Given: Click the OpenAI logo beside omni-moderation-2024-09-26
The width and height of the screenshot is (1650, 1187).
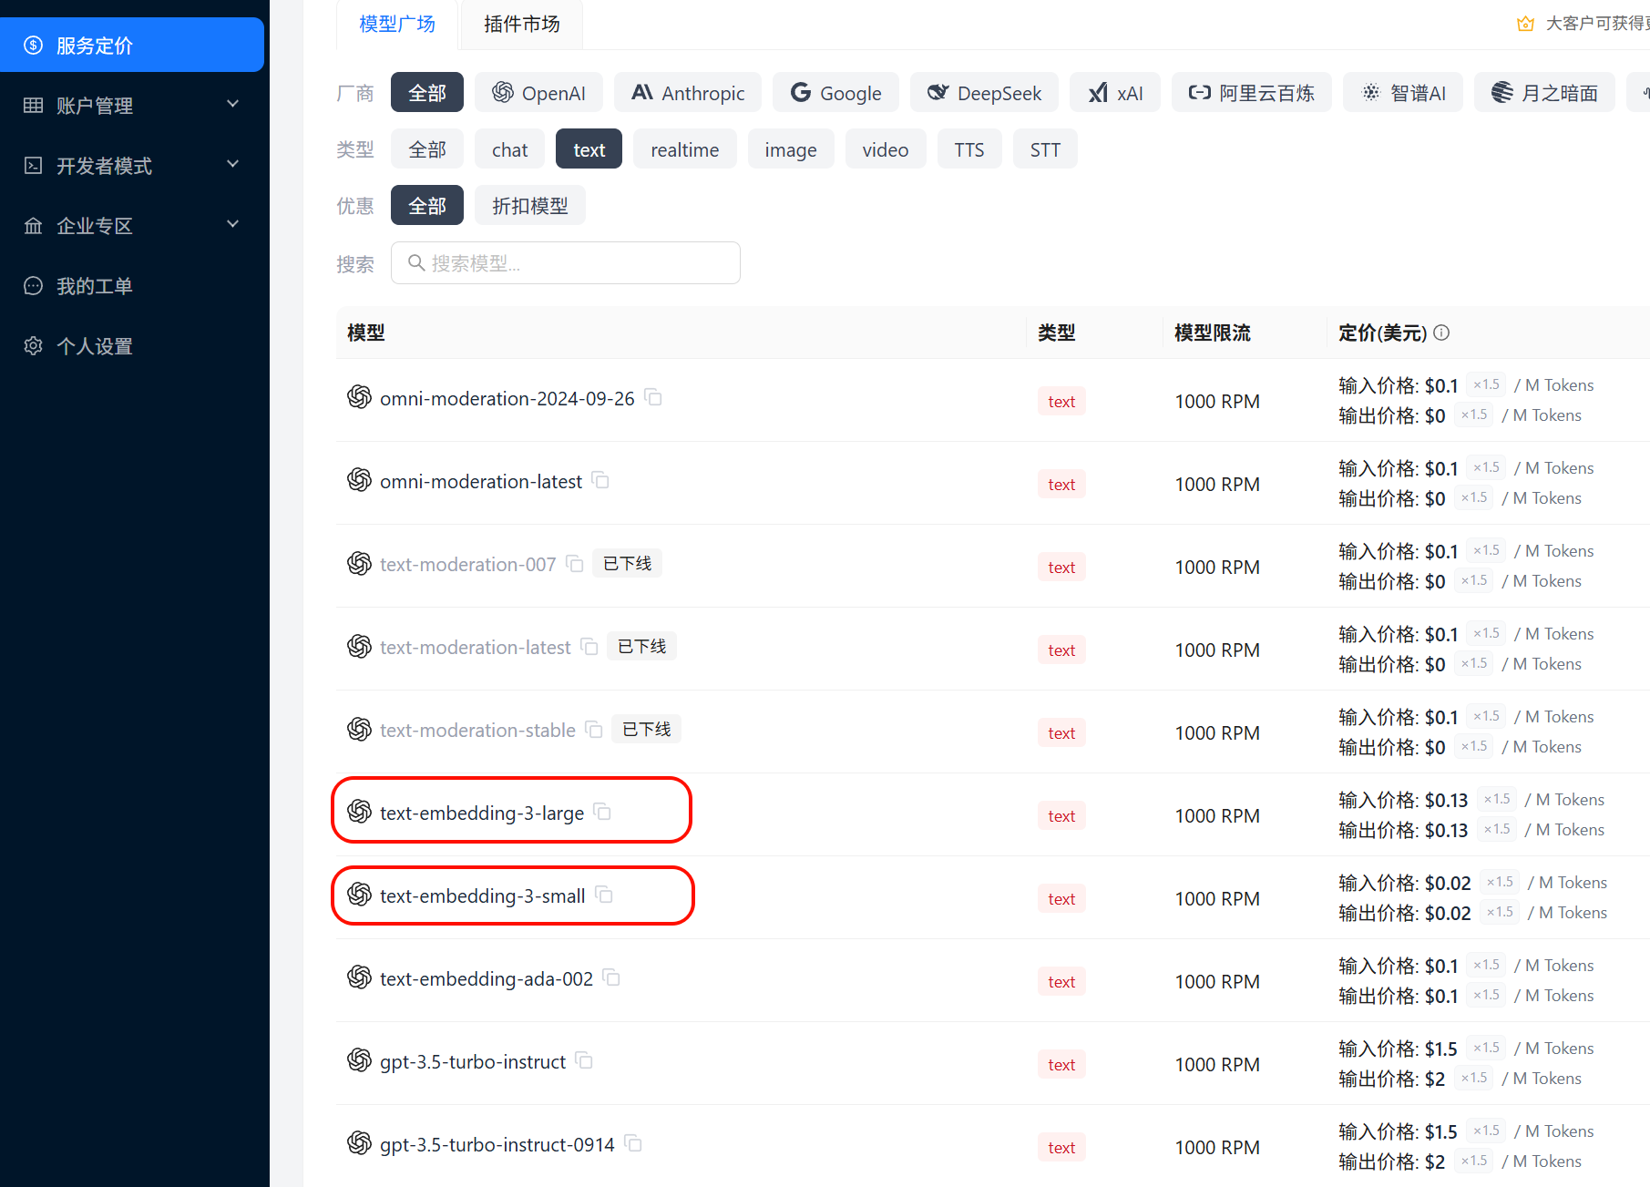Looking at the screenshot, I should pyautogui.click(x=360, y=397).
